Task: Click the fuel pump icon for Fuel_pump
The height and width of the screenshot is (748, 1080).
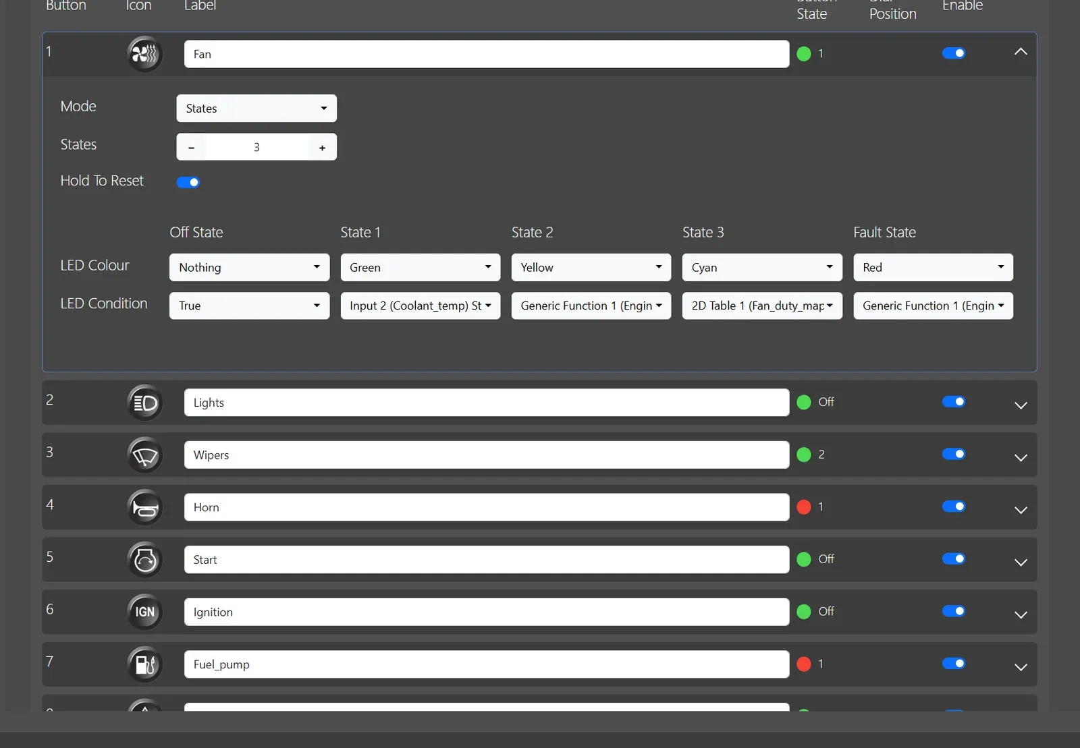Action: [x=144, y=664]
